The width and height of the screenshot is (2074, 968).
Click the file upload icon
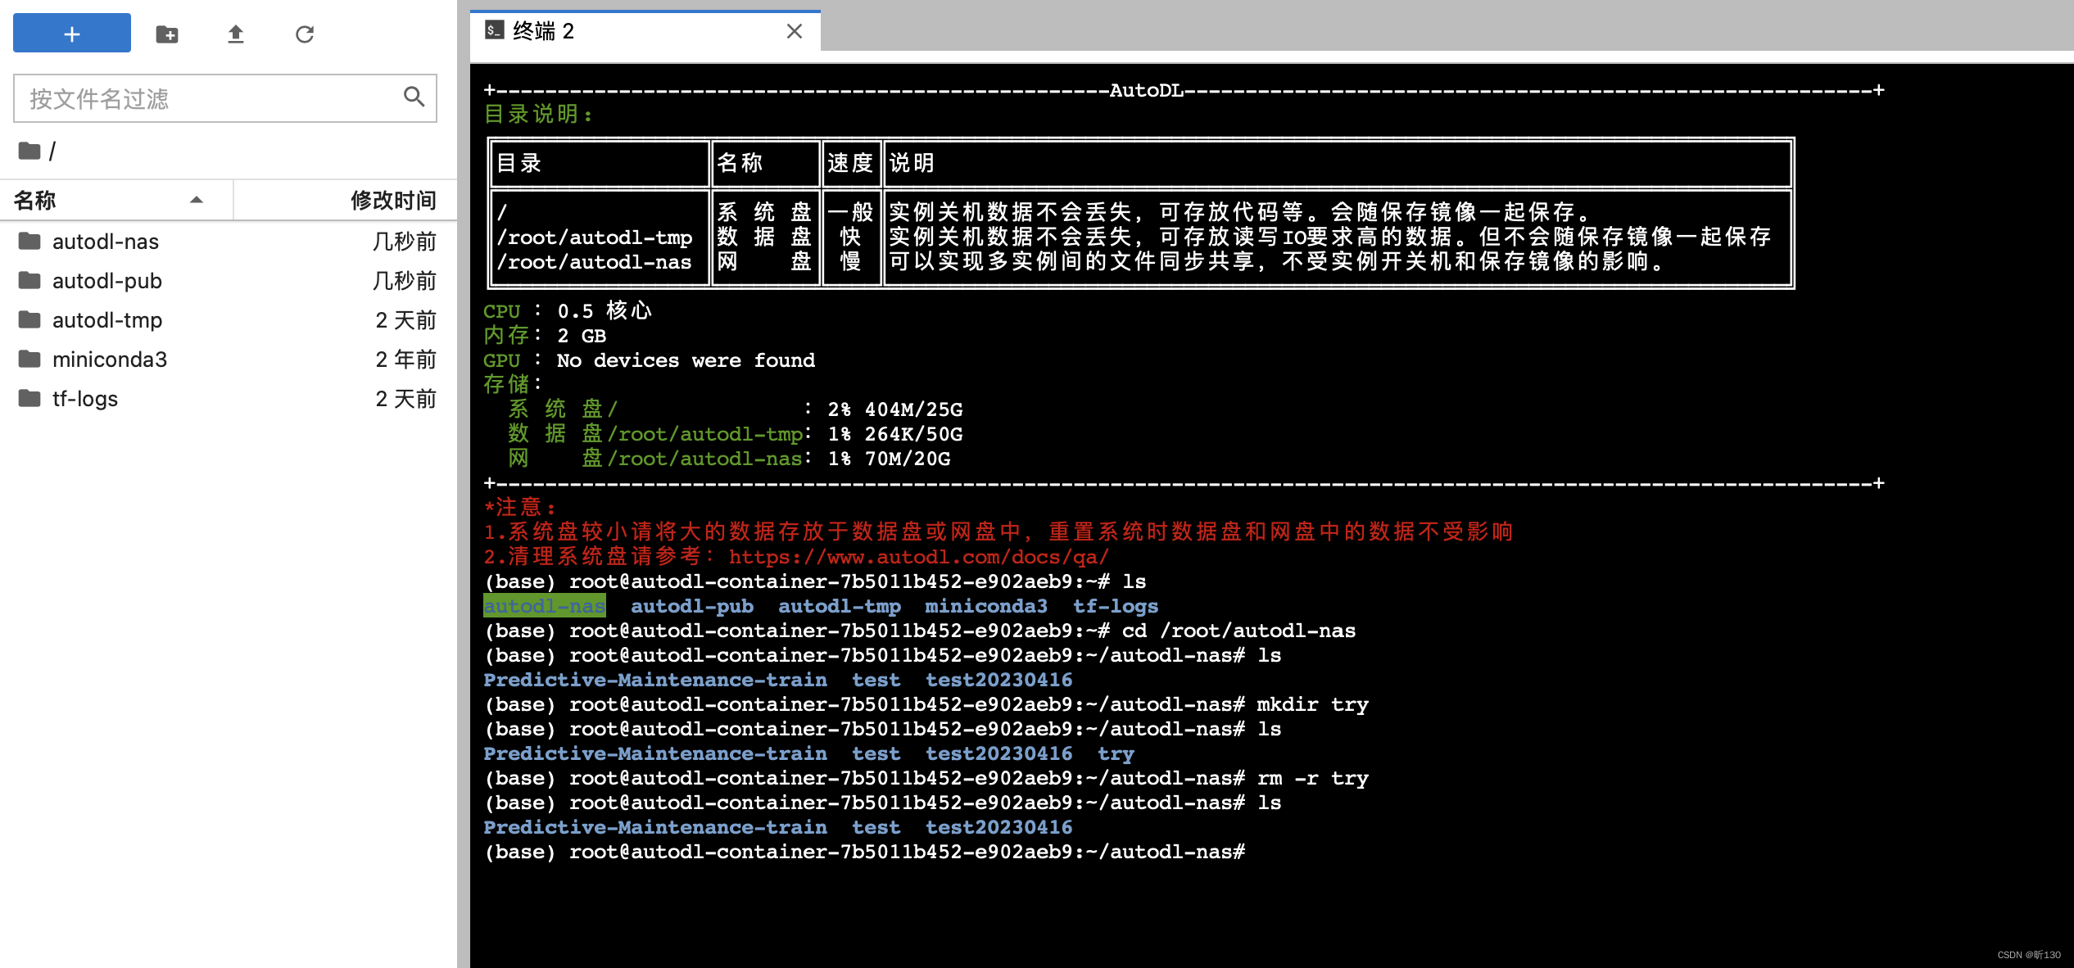coord(235,34)
